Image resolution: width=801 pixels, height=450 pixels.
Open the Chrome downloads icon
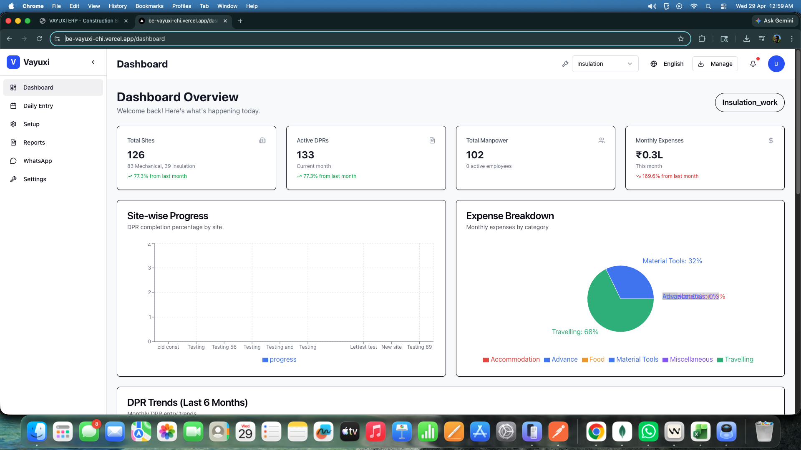(x=747, y=39)
